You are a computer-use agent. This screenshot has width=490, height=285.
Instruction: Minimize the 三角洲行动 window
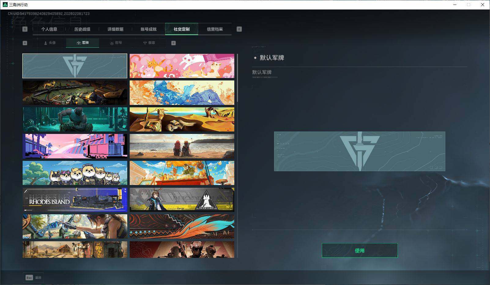click(x=454, y=5)
